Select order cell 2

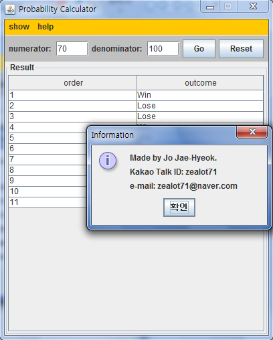click(x=72, y=106)
